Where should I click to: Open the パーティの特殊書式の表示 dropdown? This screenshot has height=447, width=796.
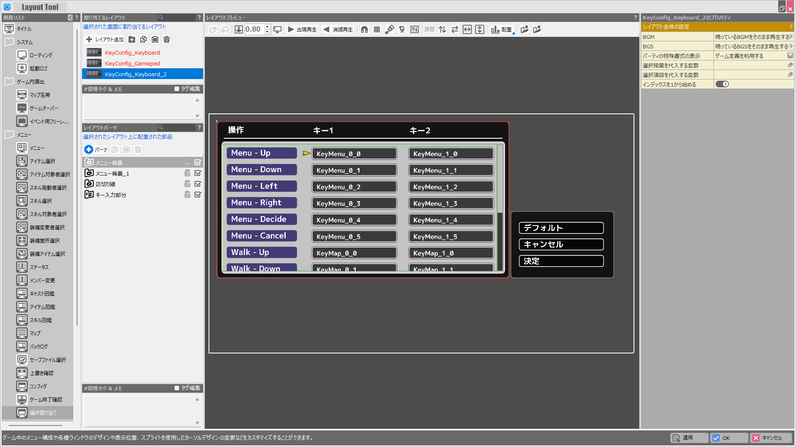[x=790, y=55]
